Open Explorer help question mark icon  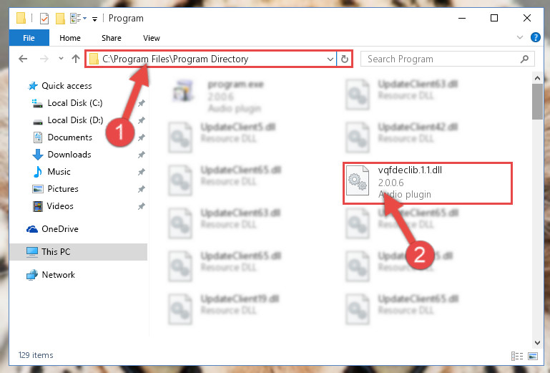click(535, 37)
